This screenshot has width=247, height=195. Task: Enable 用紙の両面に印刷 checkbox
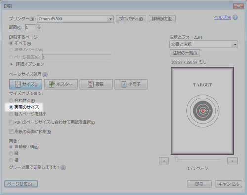11,132
